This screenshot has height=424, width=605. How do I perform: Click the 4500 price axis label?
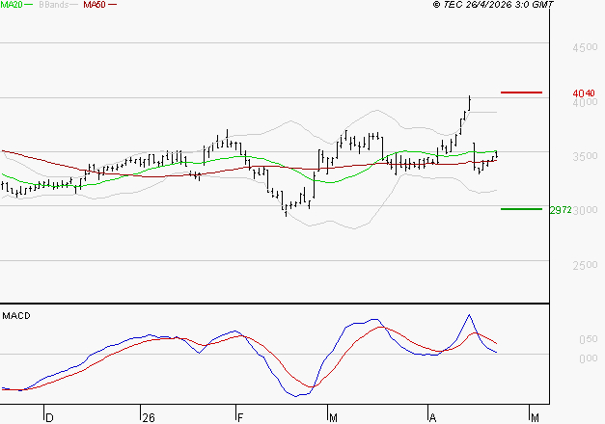click(x=585, y=48)
